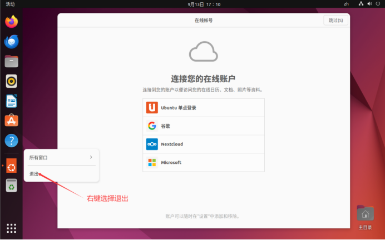The height and width of the screenshot is (240, 385).
Task: Click the 账户可以随时在"设置"中添加和移除 note
Action: coord(203,216)
